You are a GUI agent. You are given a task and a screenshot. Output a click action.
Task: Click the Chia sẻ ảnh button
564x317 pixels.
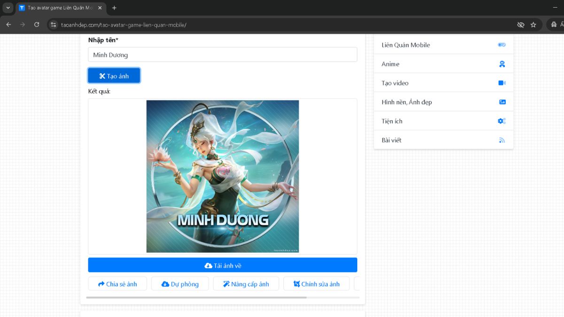pyautogui.click(x=117, y=284)
